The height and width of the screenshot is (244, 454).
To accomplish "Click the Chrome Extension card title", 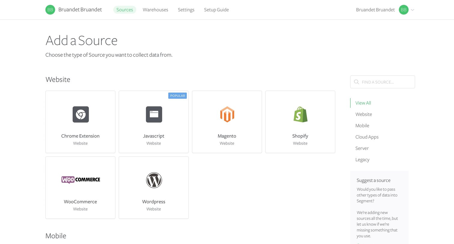I will 80,136.
